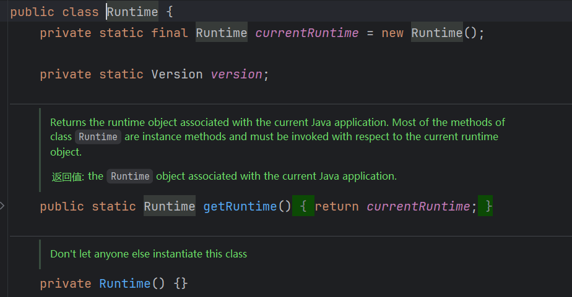Screen dimensions: 572x297
Task: Click the Version type name
Action: pos(177,74)
